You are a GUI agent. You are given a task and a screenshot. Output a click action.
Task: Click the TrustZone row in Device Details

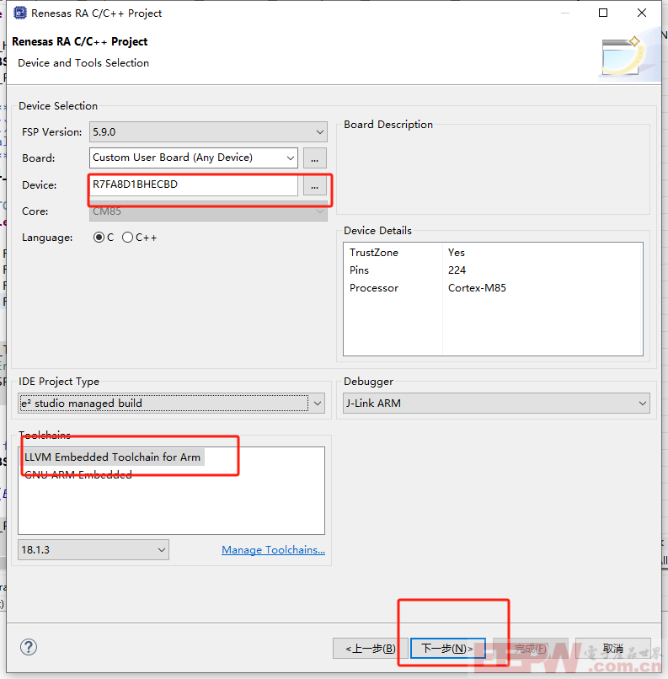pos(493,253)
